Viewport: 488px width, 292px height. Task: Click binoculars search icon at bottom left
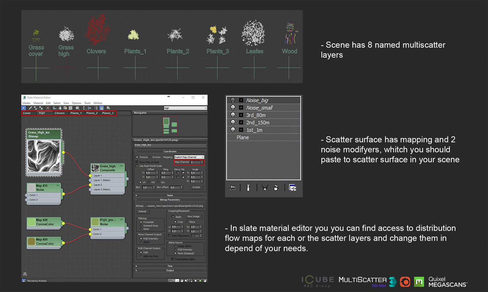pyautogui.click(x=25, y=274)
